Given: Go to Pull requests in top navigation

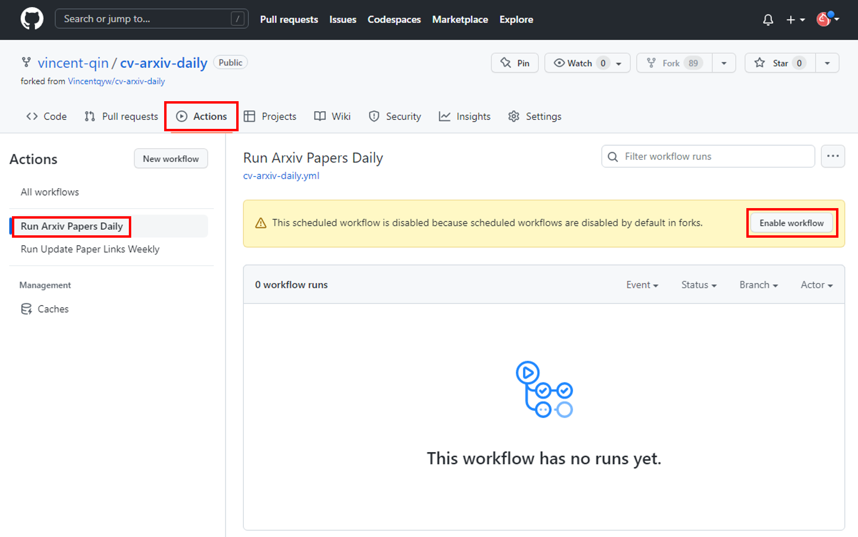Looking at the screenshot, I should click(x=289, y=20).
